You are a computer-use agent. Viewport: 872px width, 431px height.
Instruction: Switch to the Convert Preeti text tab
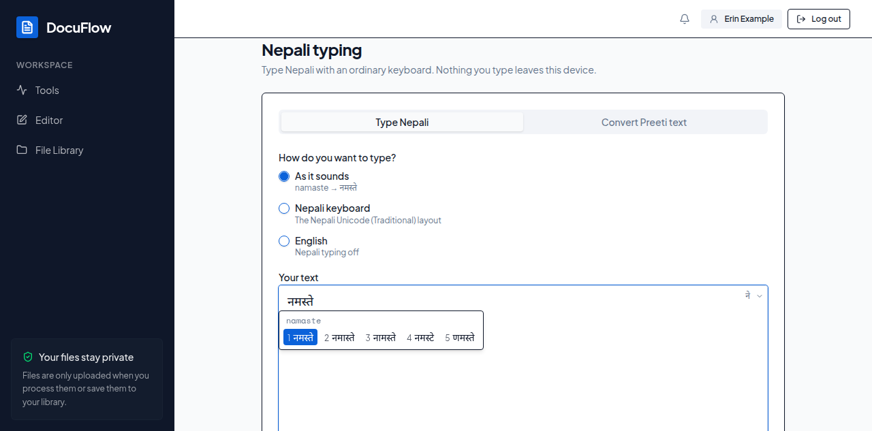coord(644,123)
